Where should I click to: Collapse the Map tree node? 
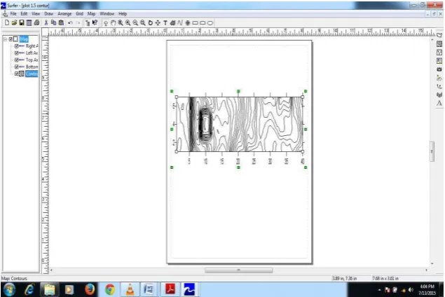5,39
